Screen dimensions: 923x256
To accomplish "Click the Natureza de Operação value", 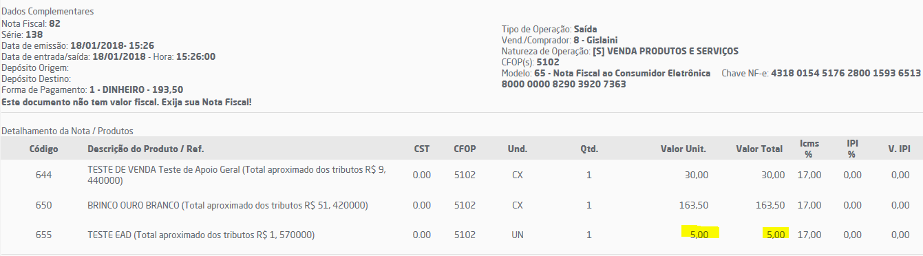I will click(x=666, y=51).
